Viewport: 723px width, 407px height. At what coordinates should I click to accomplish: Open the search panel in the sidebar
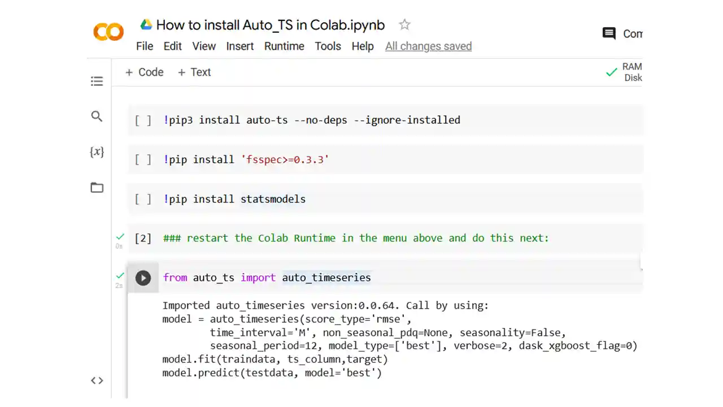point(97,116)
